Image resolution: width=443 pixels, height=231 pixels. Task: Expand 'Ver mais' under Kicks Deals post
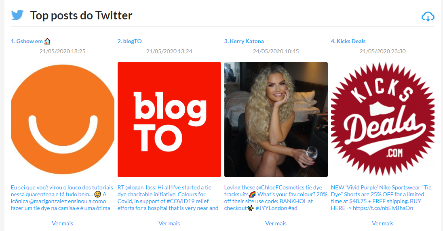point(382,223)
